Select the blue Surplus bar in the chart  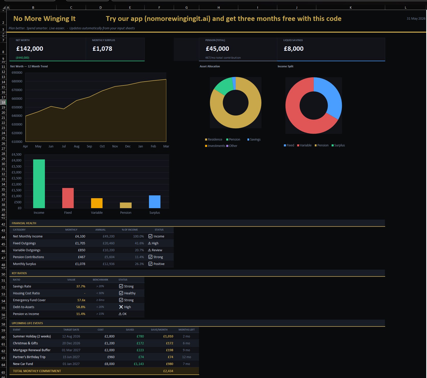pos(155,202)
